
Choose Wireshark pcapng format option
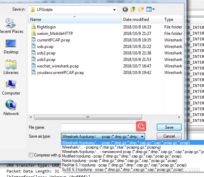132,147
